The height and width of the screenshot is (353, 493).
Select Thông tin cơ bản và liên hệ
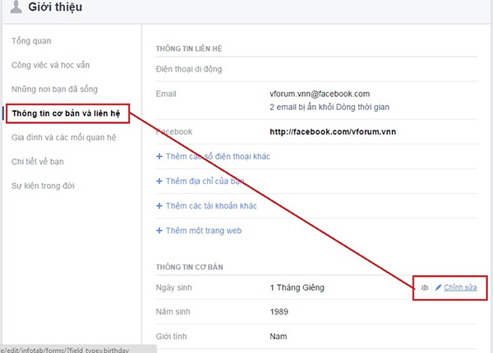[x=66, y=113]
